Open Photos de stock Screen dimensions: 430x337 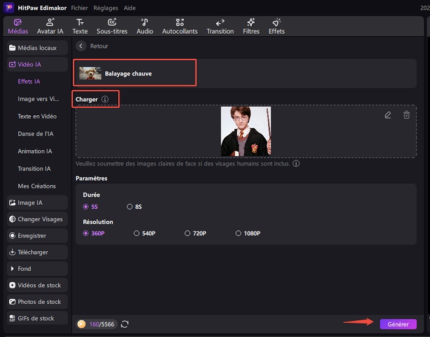[37, 301]
